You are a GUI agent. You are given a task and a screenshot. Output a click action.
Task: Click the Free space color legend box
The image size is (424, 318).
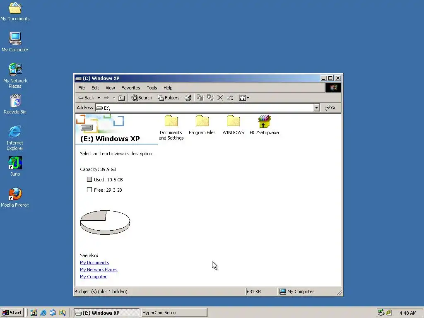click(89, 190)
